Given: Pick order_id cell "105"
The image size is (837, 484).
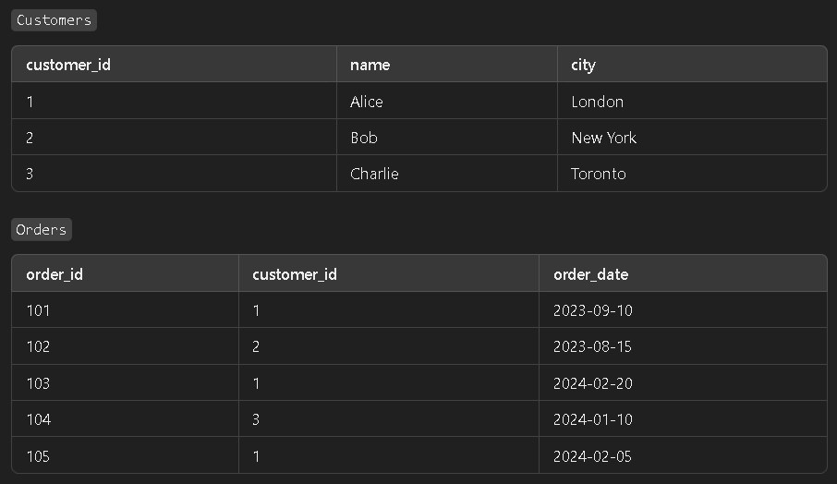Looking at the screenshot, I should pos(125,455).
